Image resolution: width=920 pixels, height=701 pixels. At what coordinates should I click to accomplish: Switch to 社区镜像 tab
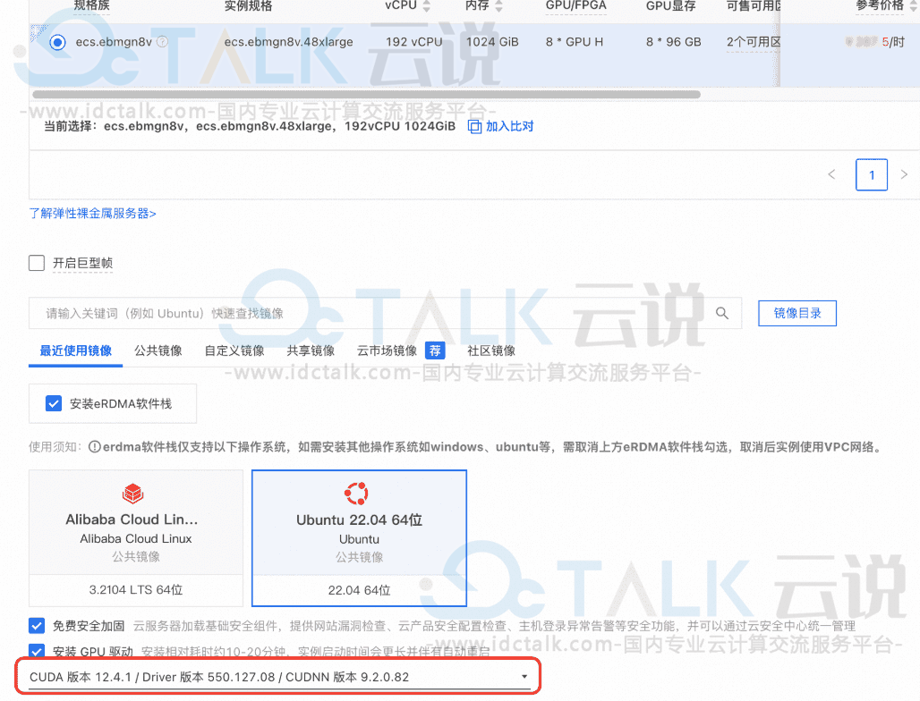coord(491,350)
